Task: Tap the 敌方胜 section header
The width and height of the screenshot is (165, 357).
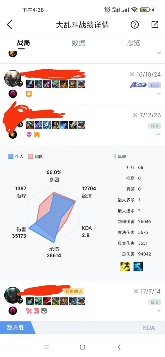Action: click(x=16, y=328)
